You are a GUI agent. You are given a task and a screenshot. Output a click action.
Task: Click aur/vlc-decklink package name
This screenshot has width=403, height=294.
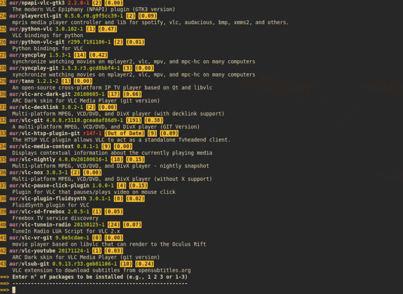tap(34, 107)
